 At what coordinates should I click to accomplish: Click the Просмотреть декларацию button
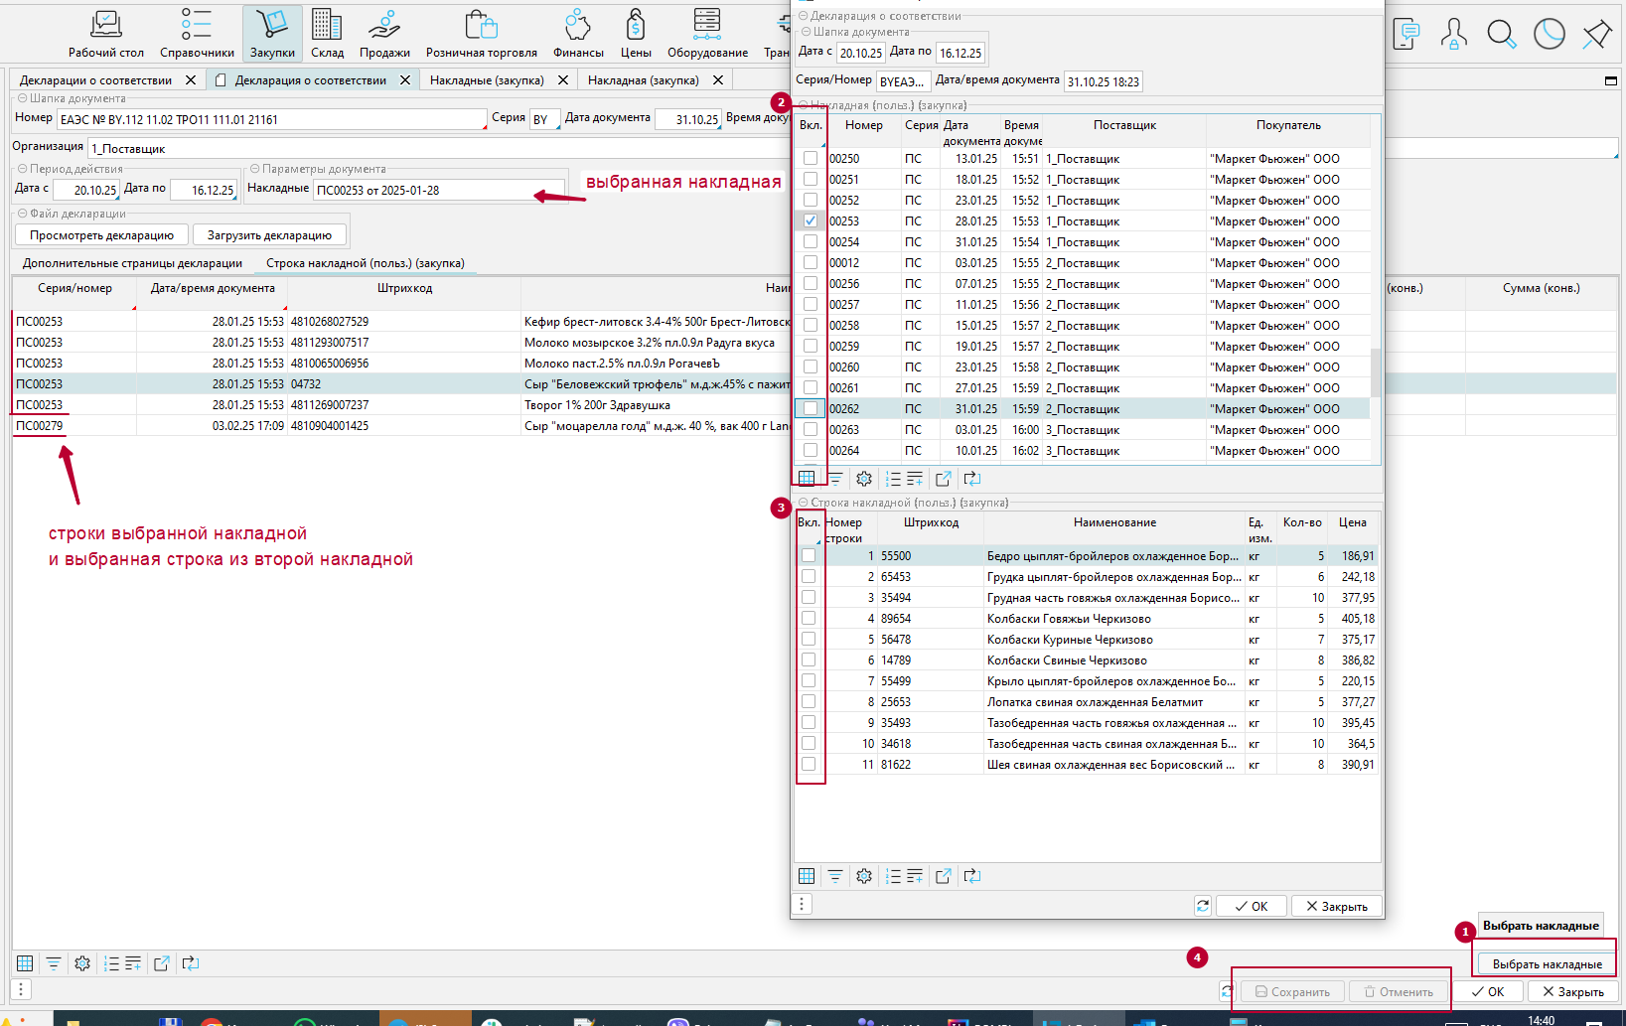pyautogui.click(x=101, y=235)
